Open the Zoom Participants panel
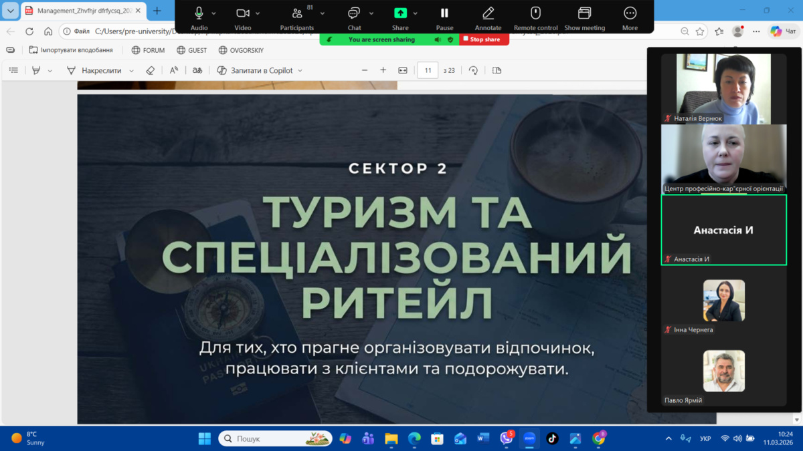 [x=297, y=13]
